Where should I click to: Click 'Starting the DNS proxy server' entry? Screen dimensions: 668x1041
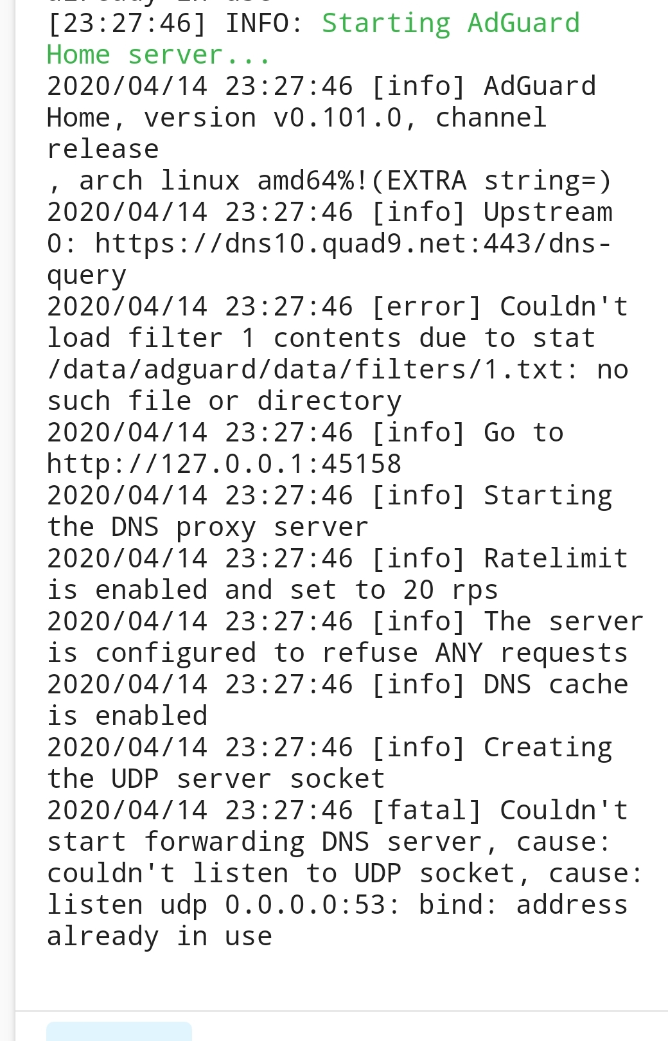[330, 512]
